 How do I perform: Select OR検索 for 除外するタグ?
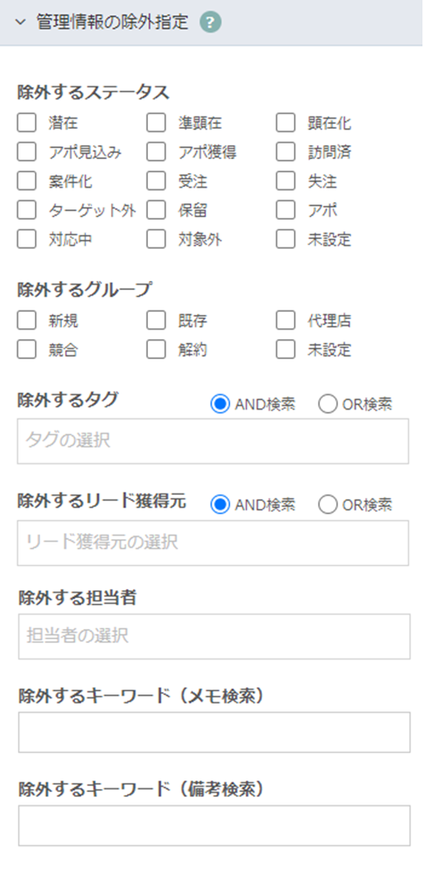(x=328, y=404)
